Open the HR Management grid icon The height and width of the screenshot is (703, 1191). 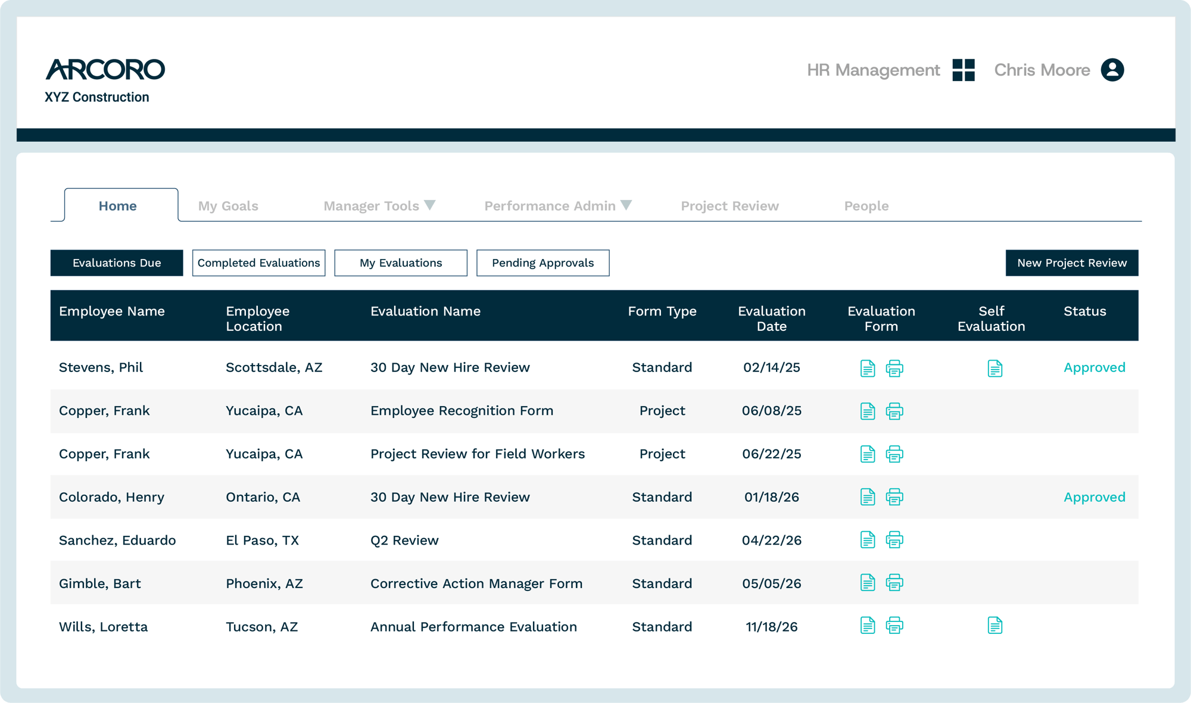click(964, 70)
